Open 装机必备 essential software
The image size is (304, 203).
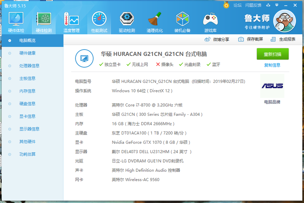tap(182, 22)
